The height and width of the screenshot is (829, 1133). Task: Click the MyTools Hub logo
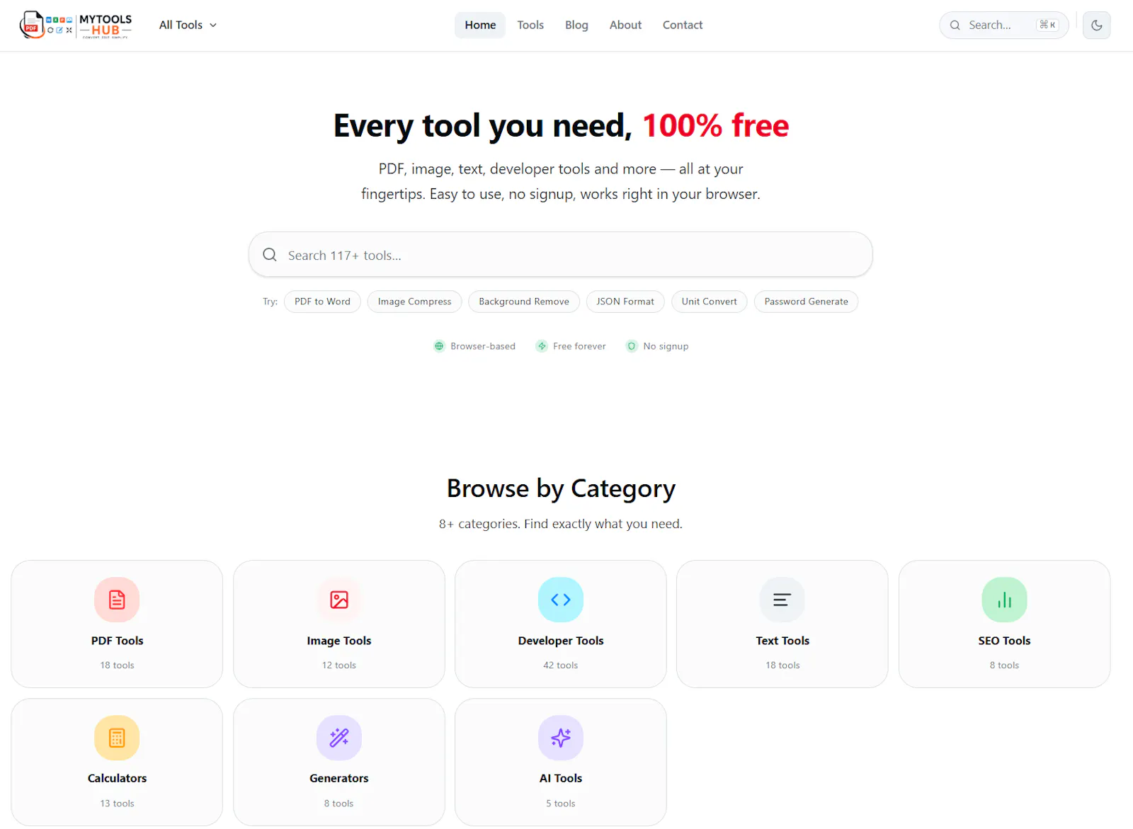pos(76,25)
